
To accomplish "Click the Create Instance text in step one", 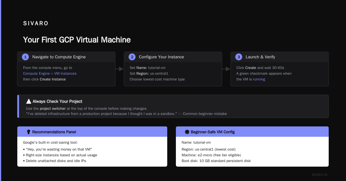I will [53, 79].
